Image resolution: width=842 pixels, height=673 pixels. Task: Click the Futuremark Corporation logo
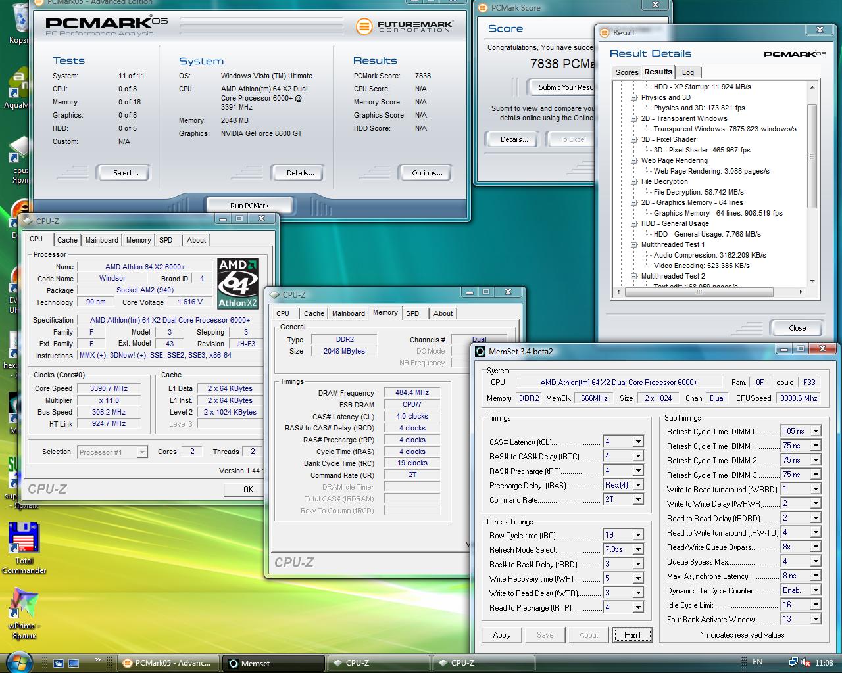click(405, 26)
